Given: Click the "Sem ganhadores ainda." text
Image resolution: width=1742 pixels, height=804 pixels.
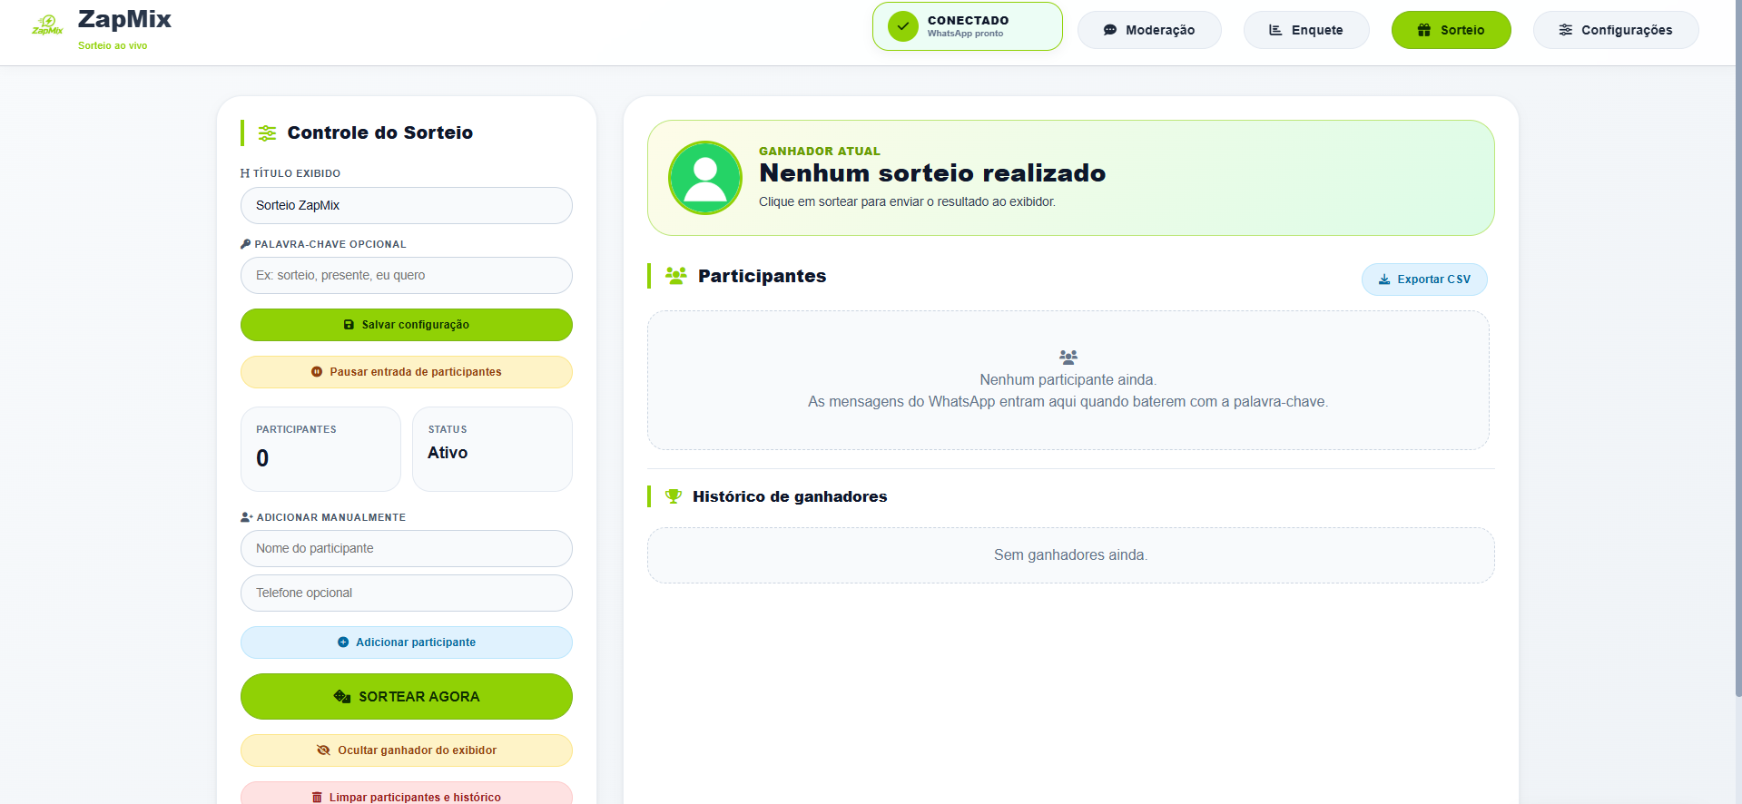Looking at the screenshot, I should pos(1070,555).
